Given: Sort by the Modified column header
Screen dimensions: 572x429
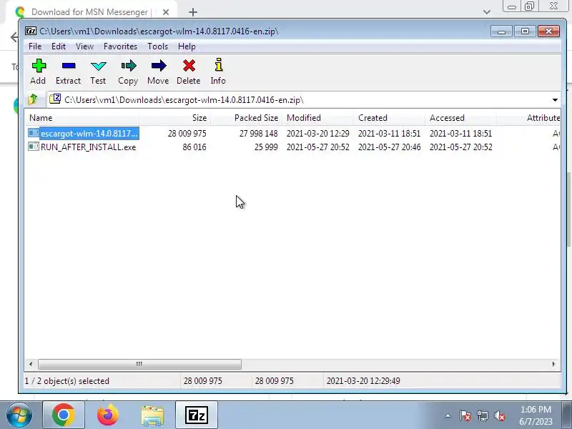Looking at the screenshot, I should (x=317, y=118).
